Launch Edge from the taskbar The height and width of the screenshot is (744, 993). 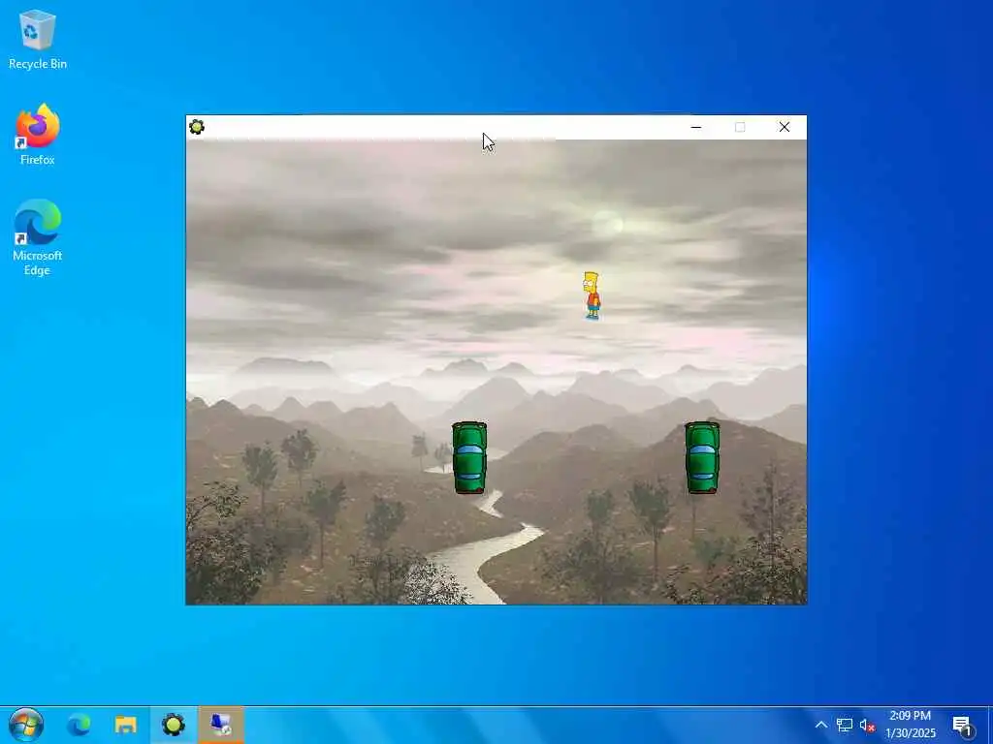[80, 725]
